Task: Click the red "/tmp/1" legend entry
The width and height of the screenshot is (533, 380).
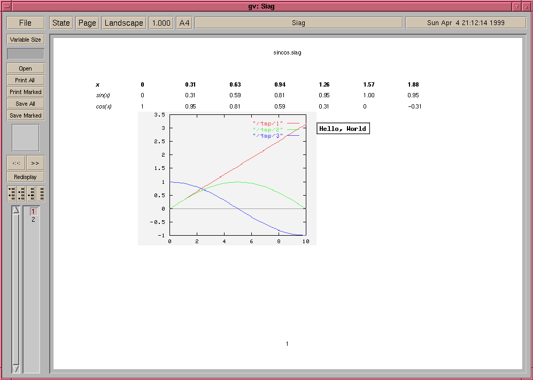Action: (276, 123)
